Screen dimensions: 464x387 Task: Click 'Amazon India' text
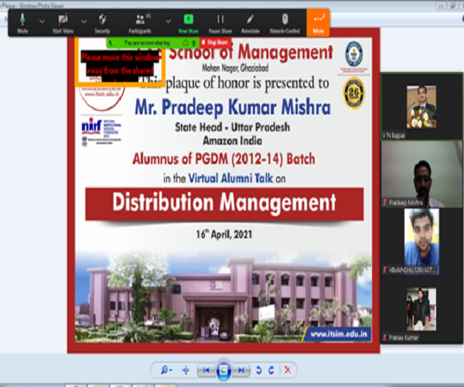(x=232, y=141)
